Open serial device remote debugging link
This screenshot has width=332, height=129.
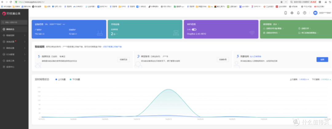click(x=308, y=33)
